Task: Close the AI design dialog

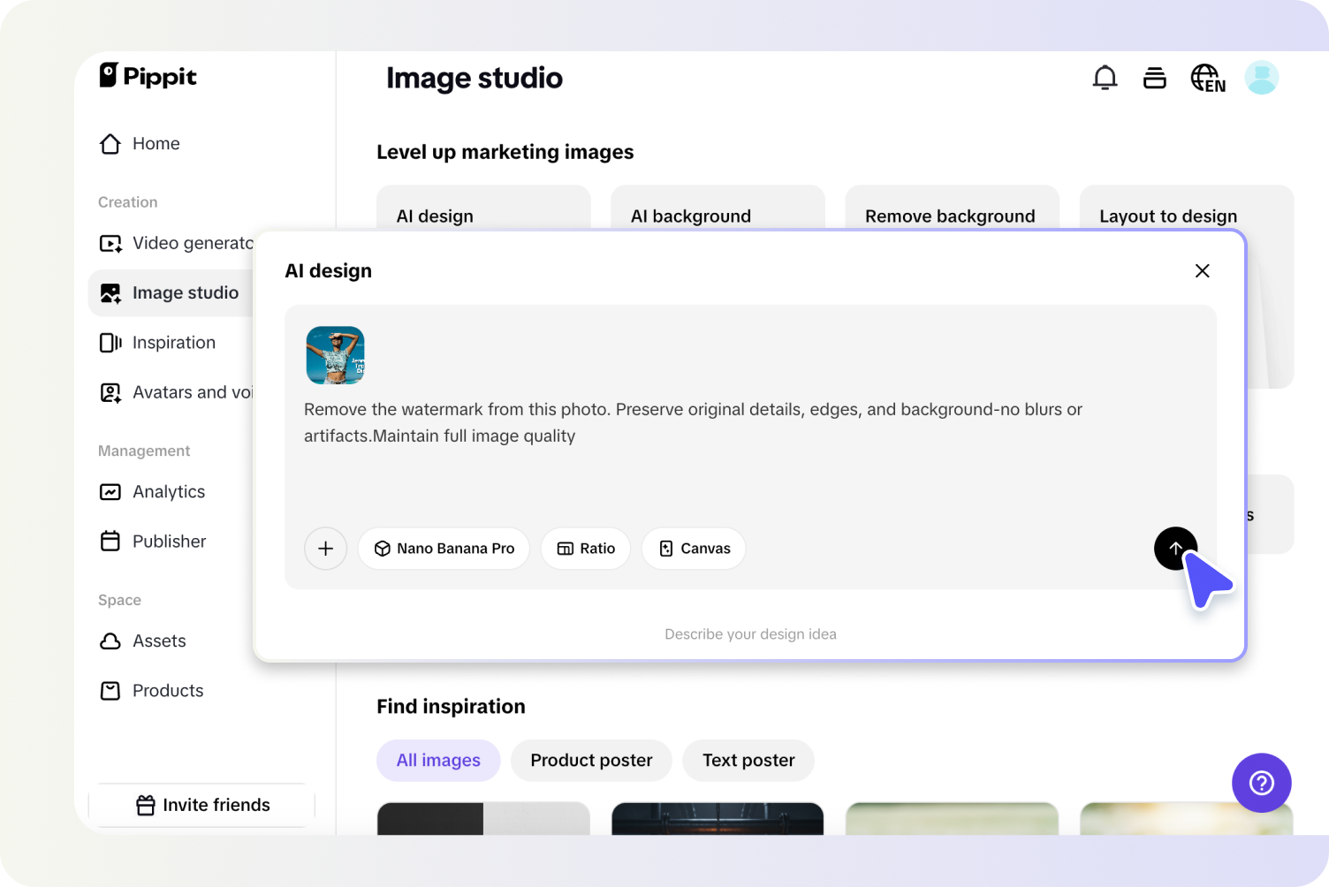Action: click(1202, 271)
